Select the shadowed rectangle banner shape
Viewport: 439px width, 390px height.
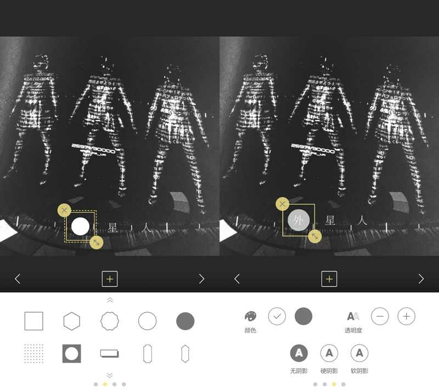109,353
